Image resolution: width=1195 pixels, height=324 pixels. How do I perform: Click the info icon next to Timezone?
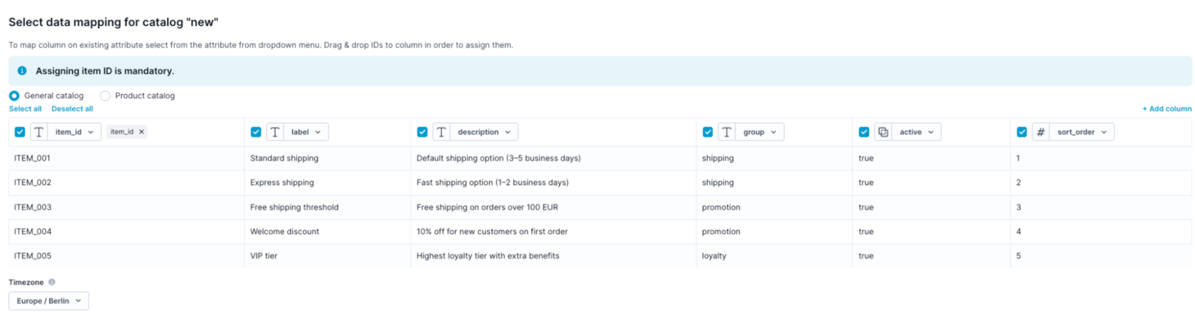52,282
